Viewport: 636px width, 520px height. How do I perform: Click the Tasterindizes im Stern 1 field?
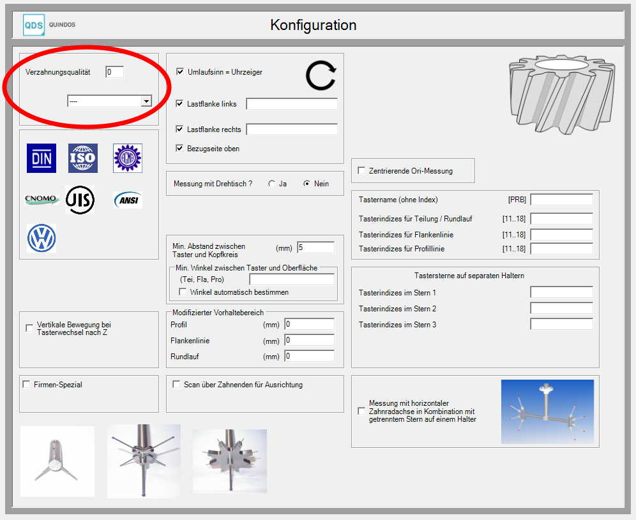click(x=562, y=292)
